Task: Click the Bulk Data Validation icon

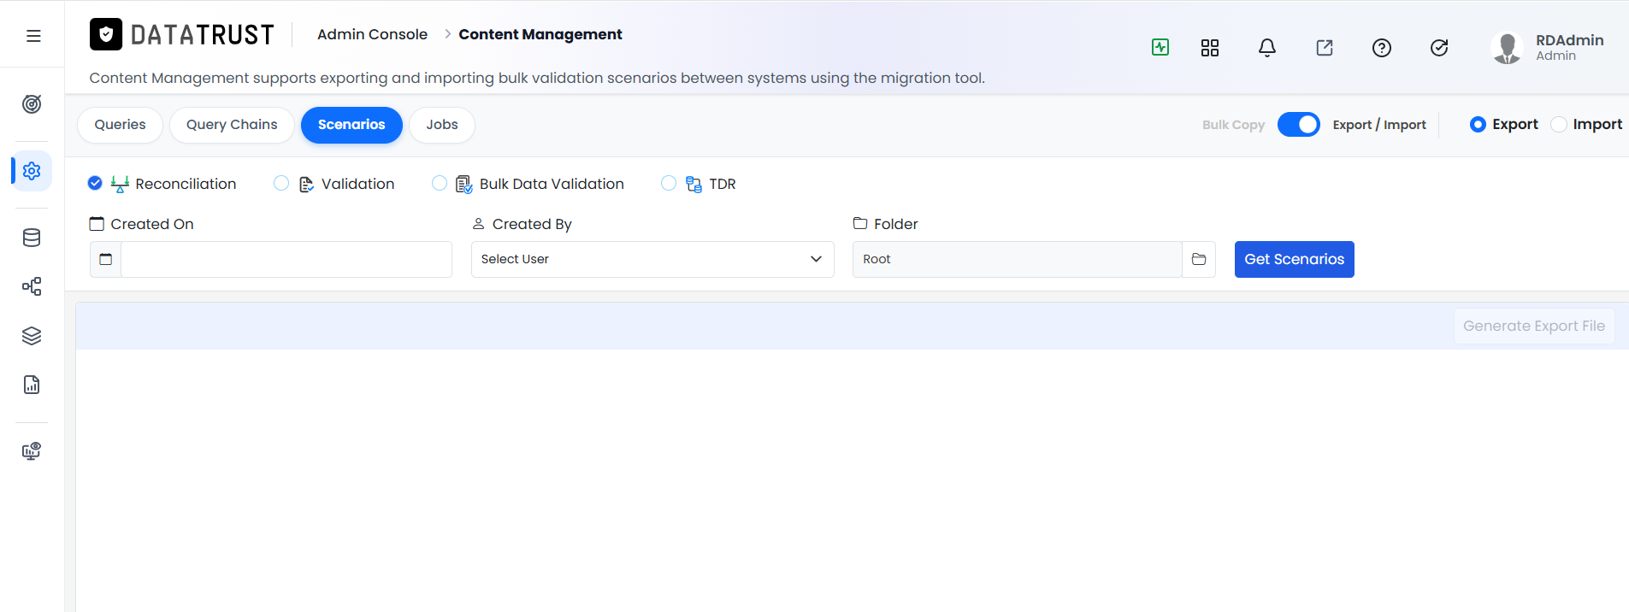Action: pos(464,184)
